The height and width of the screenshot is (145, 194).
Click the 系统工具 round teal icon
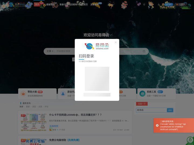pyautogui.click(x=143, y=94)
